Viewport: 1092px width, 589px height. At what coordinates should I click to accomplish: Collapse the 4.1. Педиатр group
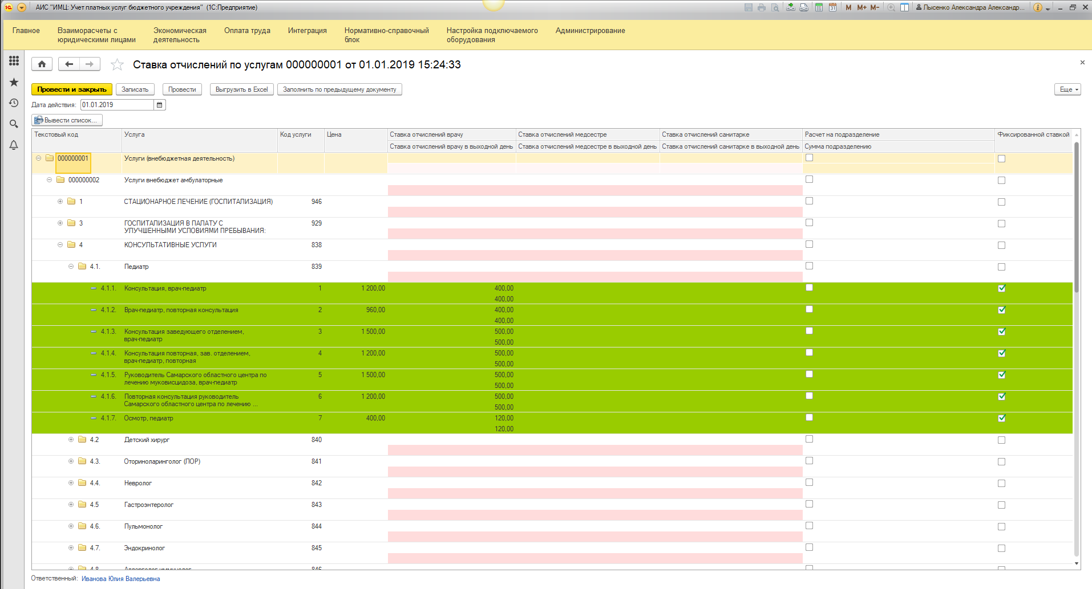tap(71, 267)
